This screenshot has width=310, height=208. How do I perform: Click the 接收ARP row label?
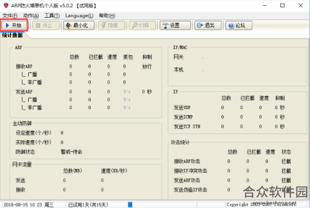click(24, 66)
